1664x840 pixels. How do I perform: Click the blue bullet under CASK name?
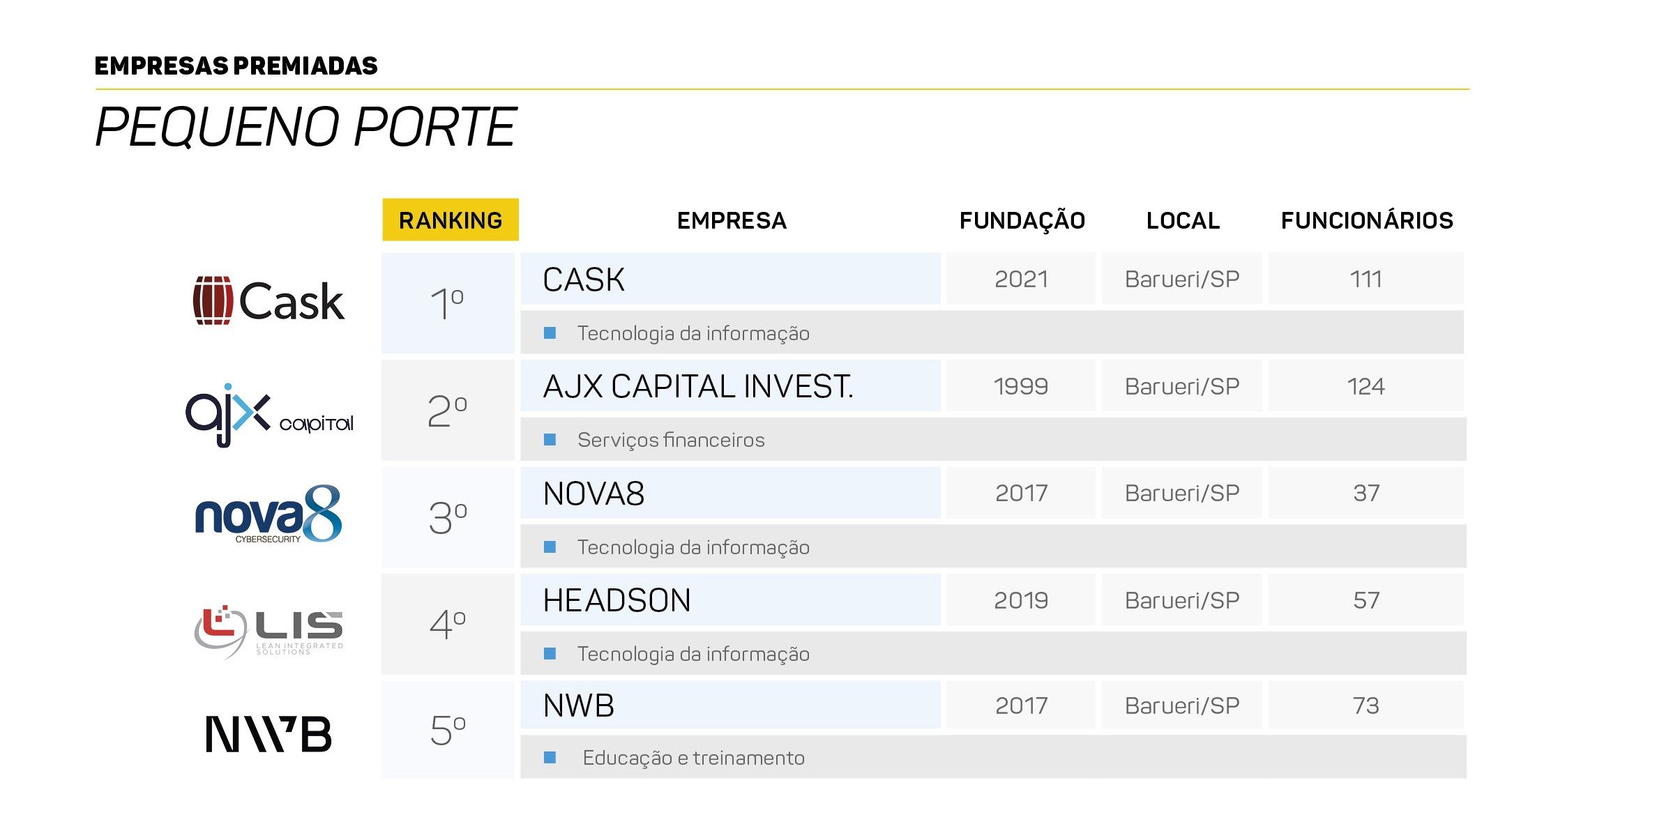[x=550, y=333]
